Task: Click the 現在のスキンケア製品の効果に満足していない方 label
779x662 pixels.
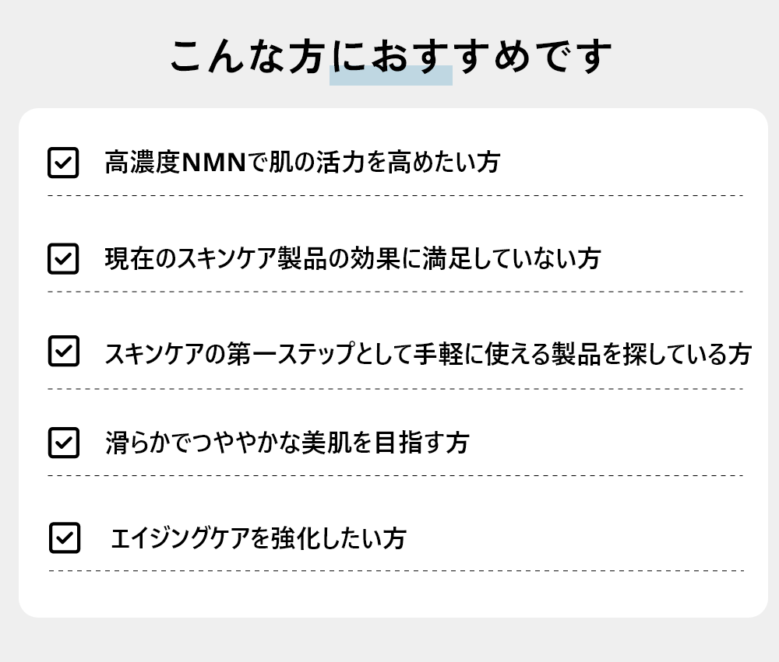Action: coord(352,258)
